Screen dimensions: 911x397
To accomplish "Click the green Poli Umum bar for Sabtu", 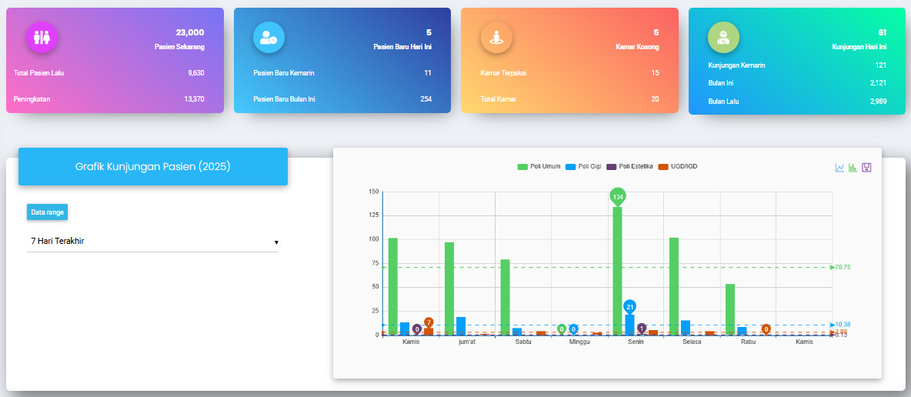I will pos(506,297).
